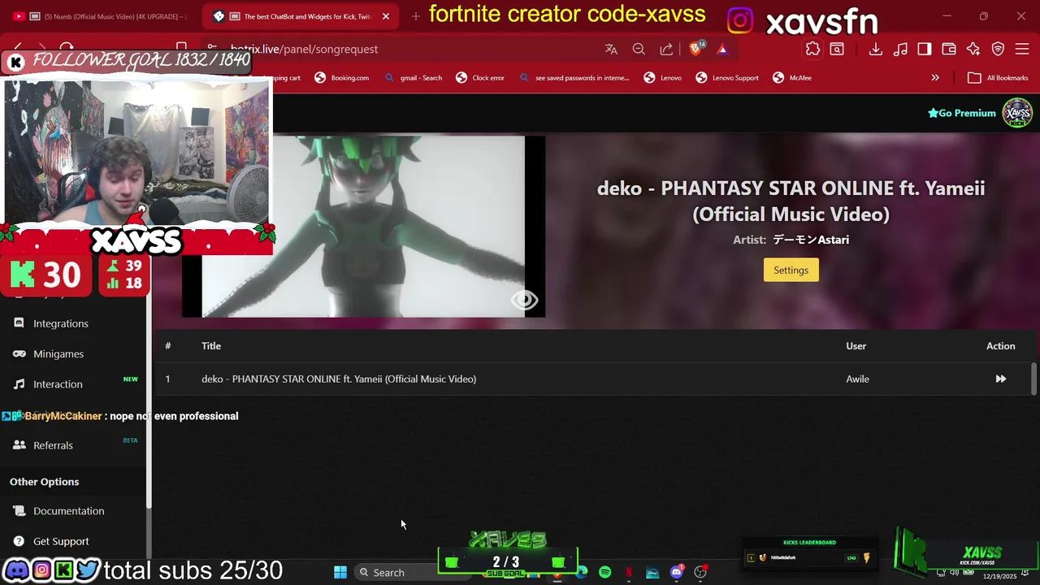Click the user name Awile

[857, 379]
